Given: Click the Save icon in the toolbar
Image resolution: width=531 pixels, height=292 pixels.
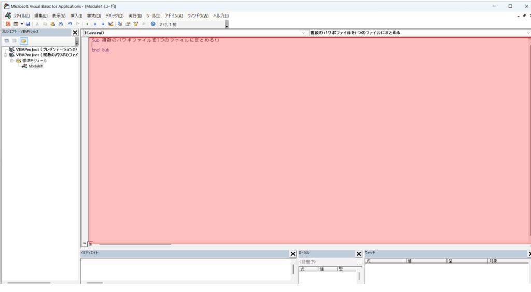Looking at the screenshot, I should [28, 24].
